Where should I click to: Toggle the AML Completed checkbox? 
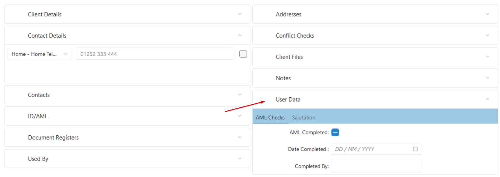tap(335, 132)
